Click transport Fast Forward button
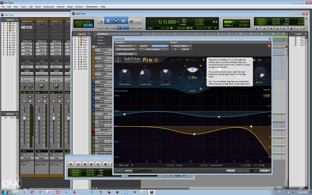312x195 pixels. point(92,164)
